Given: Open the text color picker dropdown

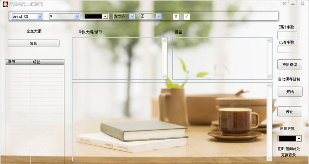Looking at the screenshot, I should tap(105, 17).
